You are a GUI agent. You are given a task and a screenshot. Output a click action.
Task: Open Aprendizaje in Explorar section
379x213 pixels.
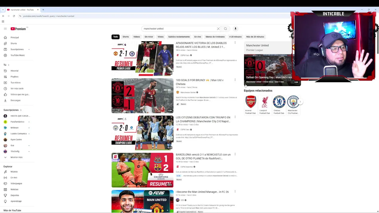(x=17, y=201)
